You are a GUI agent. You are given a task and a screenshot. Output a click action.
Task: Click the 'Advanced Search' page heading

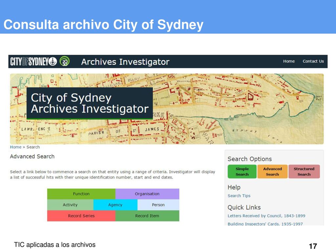click(32, 157)
